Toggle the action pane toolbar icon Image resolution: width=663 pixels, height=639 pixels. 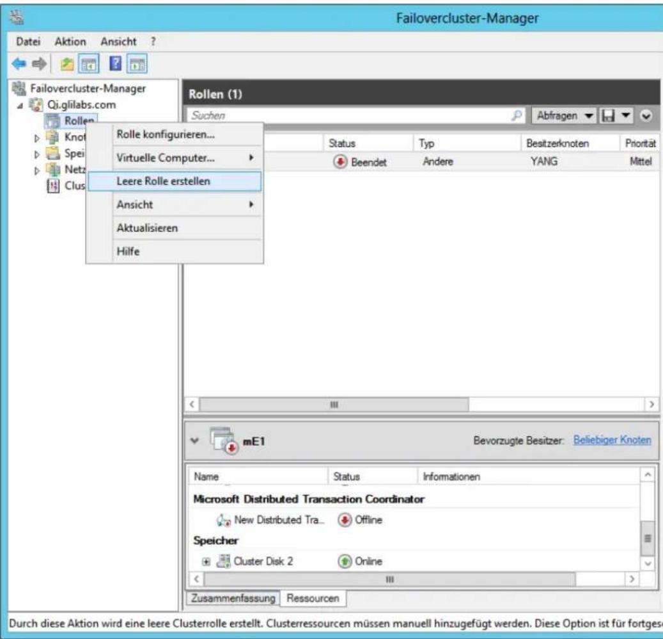(138, 65)
